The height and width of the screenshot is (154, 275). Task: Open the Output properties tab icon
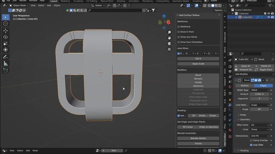pos(230,71)
